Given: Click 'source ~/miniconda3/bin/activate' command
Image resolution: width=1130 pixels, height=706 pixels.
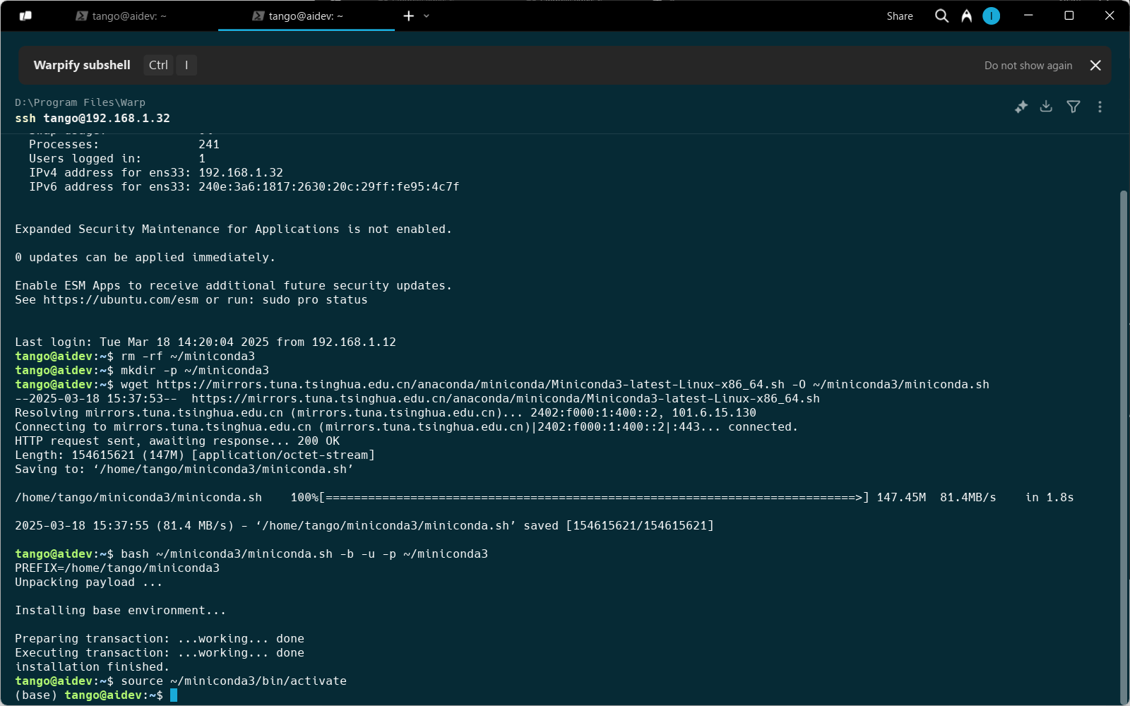Looking at the screenshot, I should point(234,681).
